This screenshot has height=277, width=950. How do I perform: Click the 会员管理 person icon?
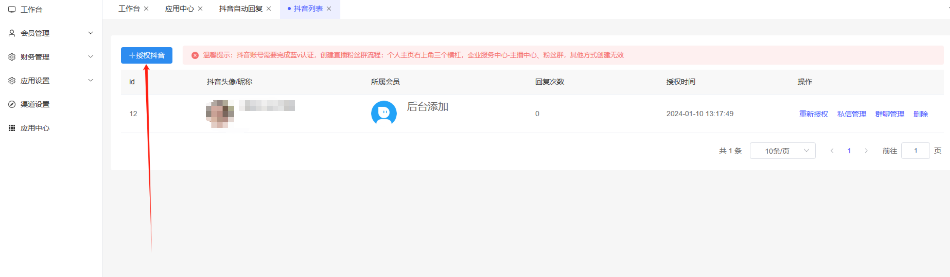coord(12,33)
